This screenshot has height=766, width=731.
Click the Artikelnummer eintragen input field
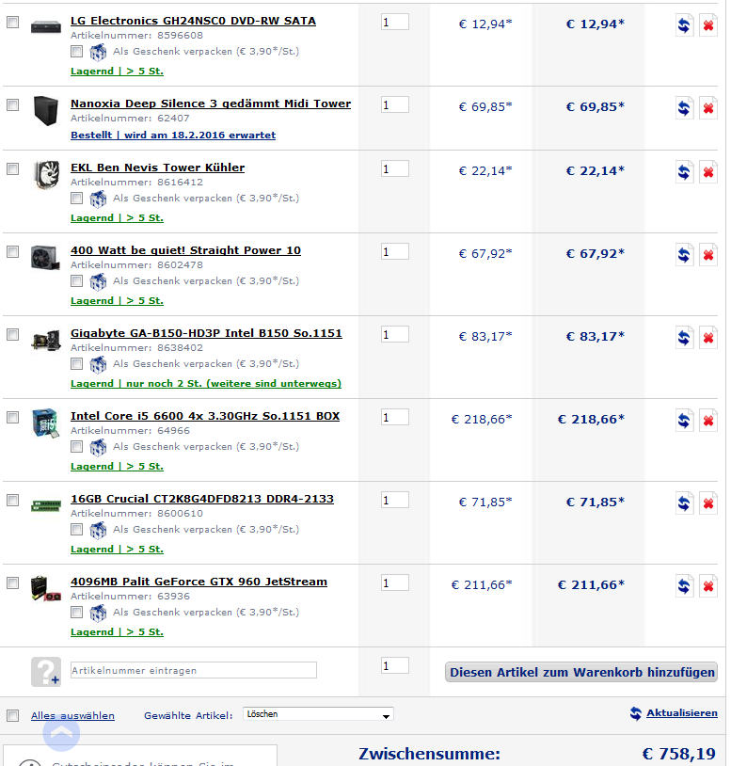click(194, 670)
